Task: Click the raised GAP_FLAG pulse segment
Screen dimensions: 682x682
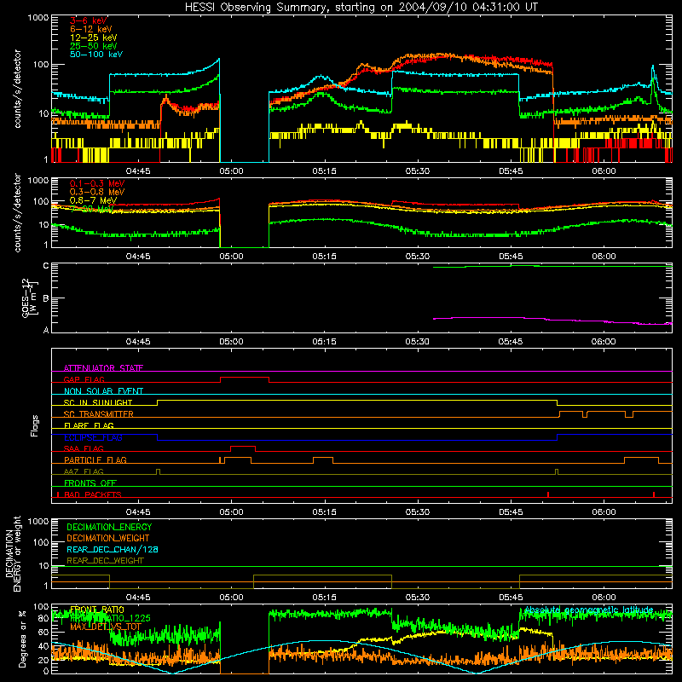Action: click(245, 378)
